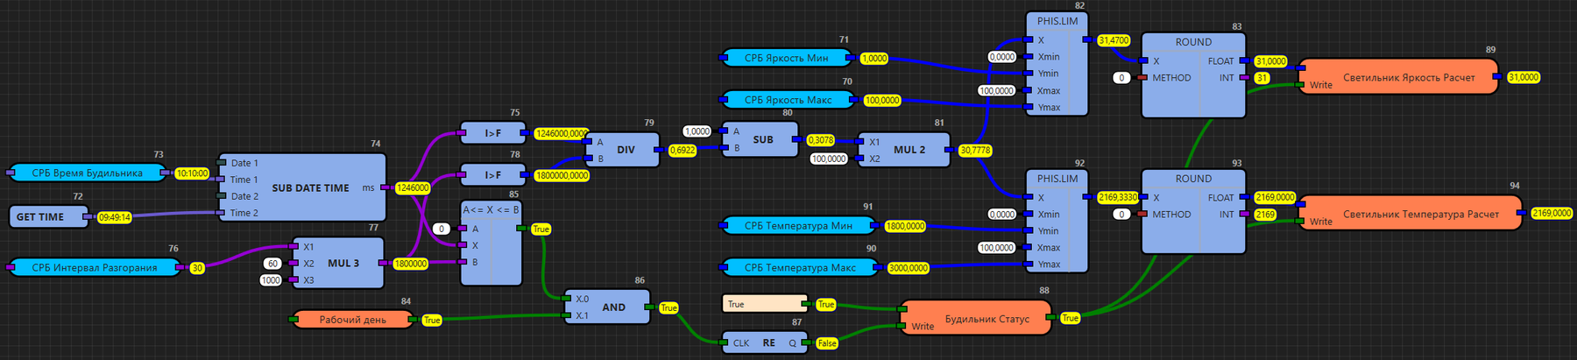Select the SUB DATE TIME block
The width and height of the screenshot is (1577, 360).
tap(302, 187)
